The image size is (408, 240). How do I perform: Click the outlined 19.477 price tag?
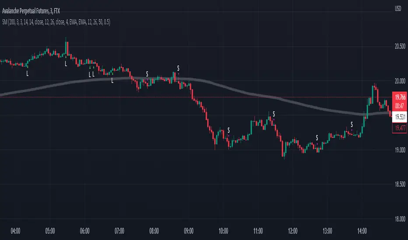tap(398, 128)
